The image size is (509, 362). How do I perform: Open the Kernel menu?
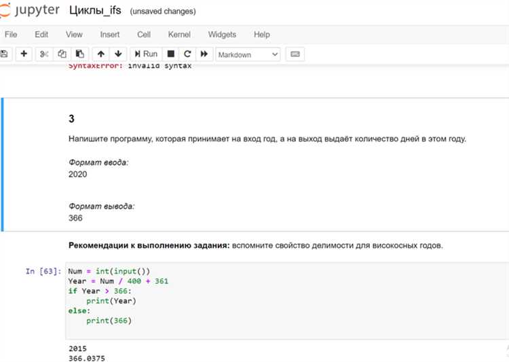[179, 35]
